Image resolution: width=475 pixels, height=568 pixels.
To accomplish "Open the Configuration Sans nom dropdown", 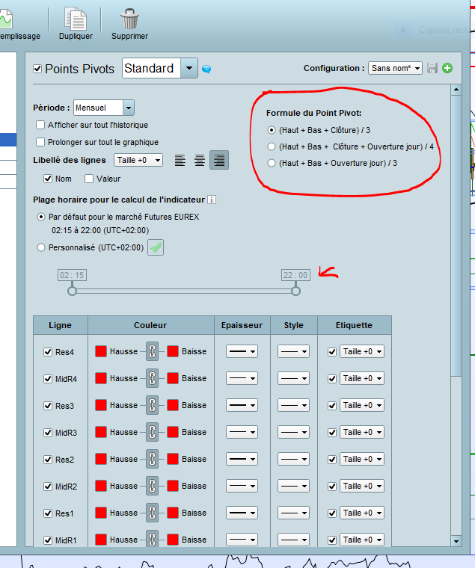I will 395,68.
